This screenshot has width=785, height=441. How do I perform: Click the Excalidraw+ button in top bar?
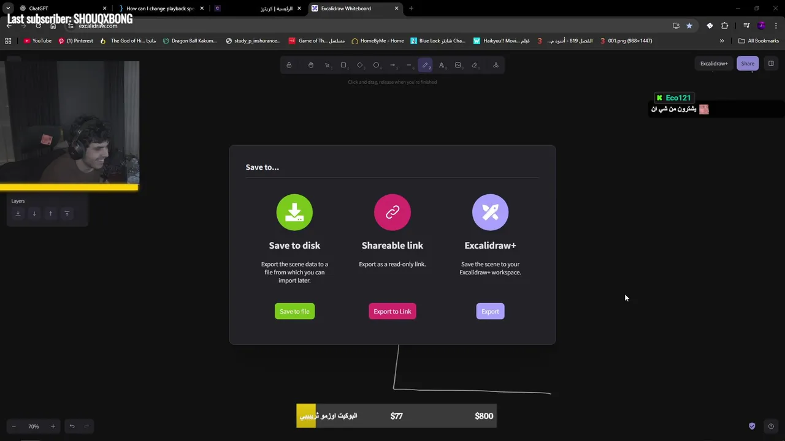coord(714,64)
